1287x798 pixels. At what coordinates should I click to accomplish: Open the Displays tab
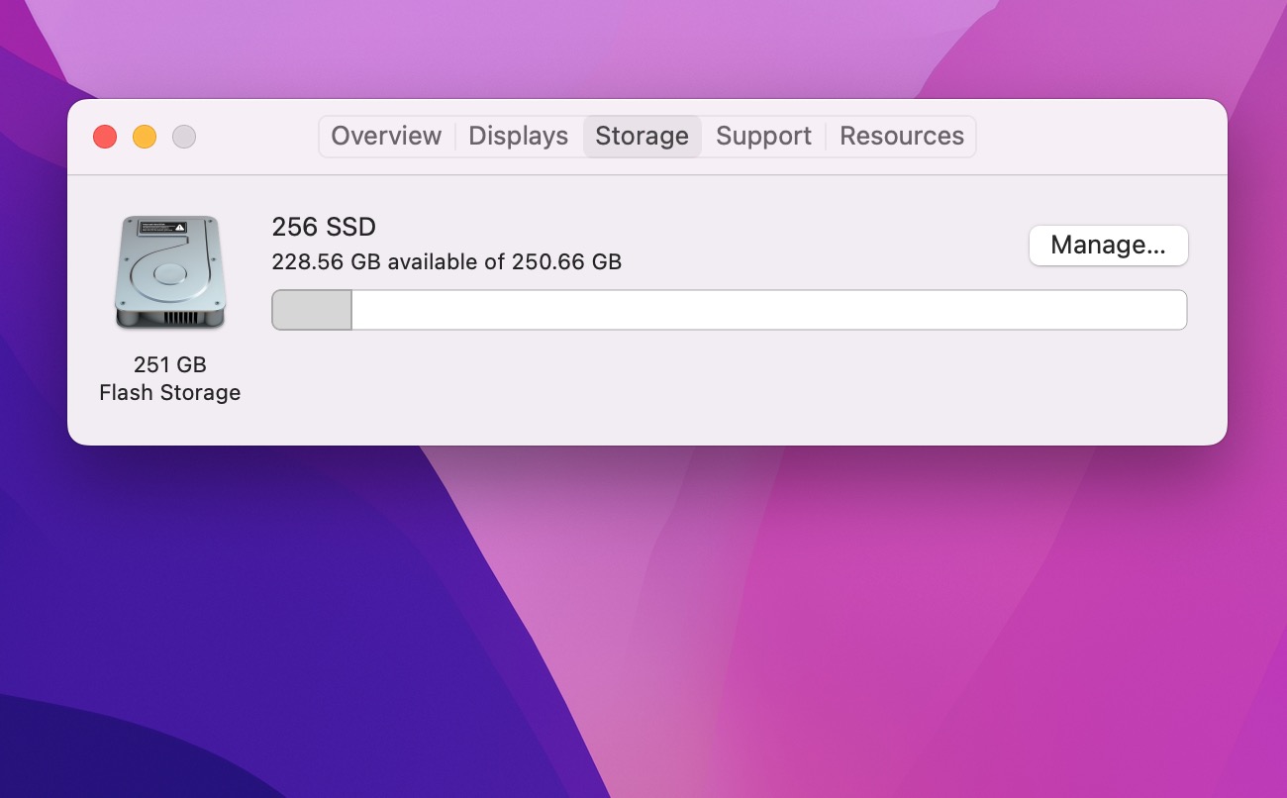[x=518, y=137]
